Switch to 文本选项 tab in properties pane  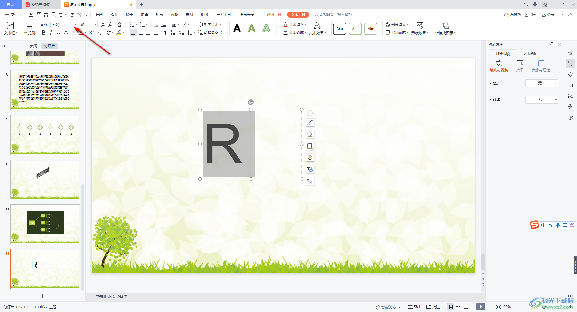(x=530, y=54)
